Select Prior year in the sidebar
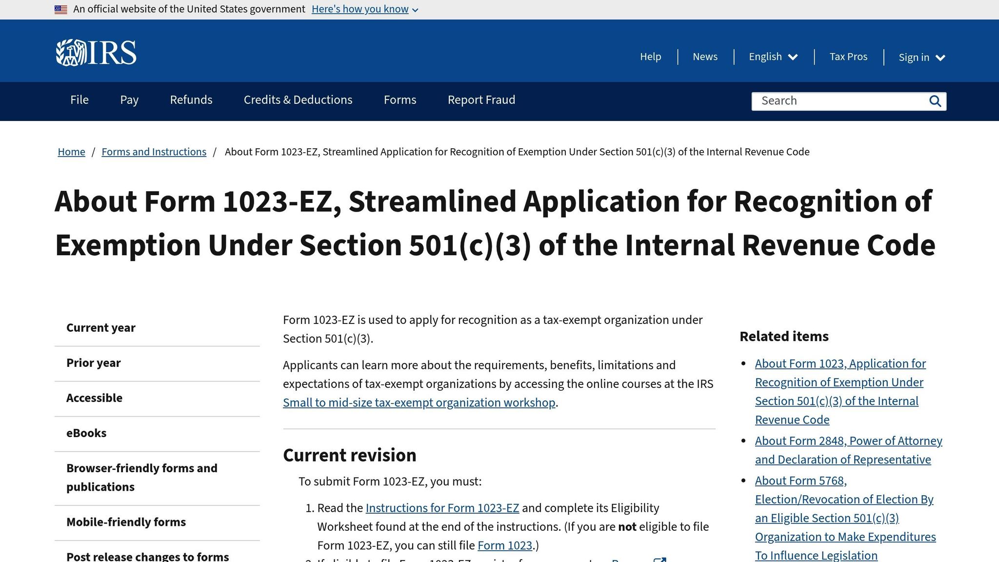The width and height of the screenshot is (999, 562). coord(93,362)
